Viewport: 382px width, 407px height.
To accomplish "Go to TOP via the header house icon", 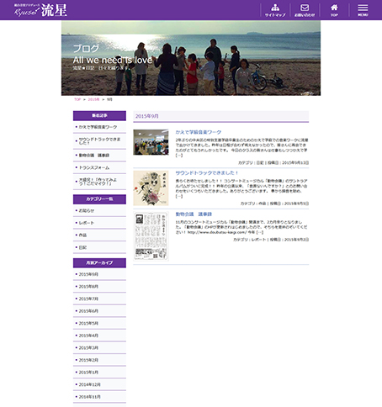I will click(334, 10).
